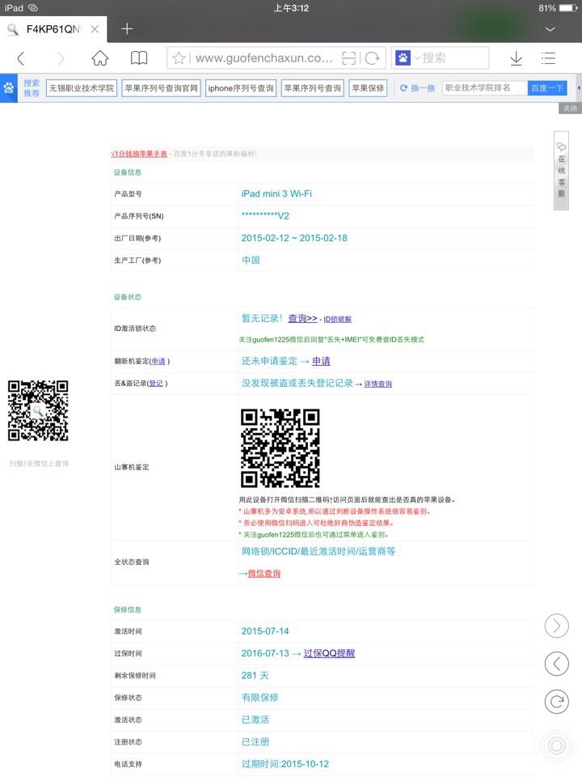The width and height of the screenshot is (582, 777).
Task: Select 苹果序列号查询官网 suggestion
Action: point(162,88)
